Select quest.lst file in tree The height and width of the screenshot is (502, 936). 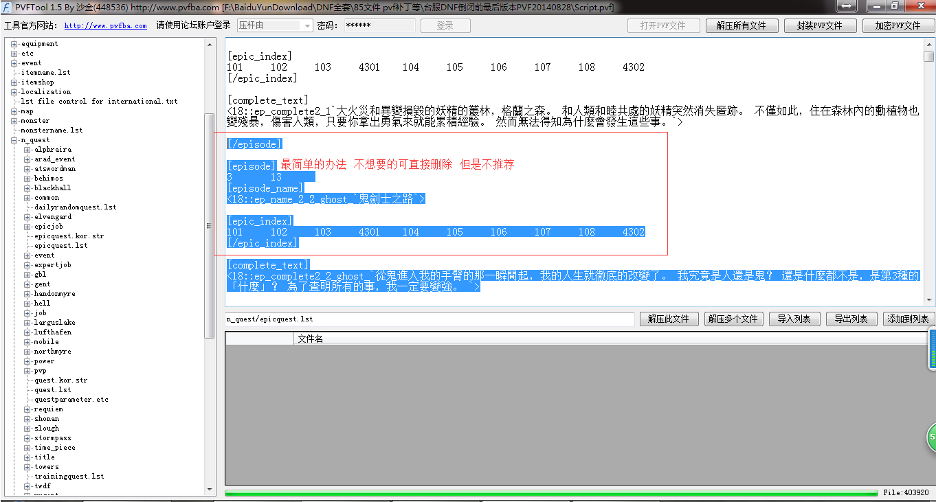click(52, 390)
